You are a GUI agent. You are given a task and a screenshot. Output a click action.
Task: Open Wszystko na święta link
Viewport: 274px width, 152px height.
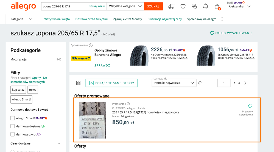tap(57, 19)
